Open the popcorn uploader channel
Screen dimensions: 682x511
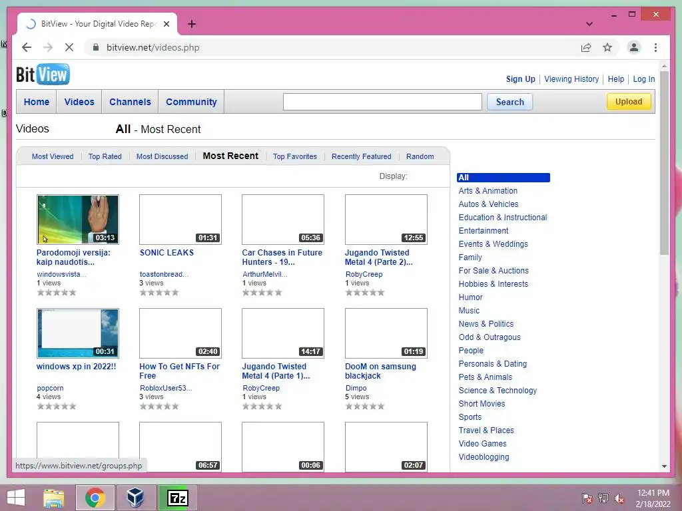[50, 388]
